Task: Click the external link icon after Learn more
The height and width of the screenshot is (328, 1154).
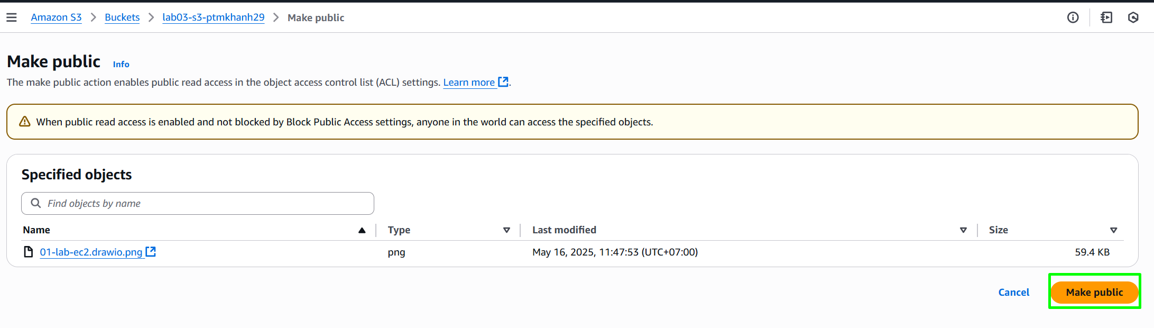Action: 503,82
